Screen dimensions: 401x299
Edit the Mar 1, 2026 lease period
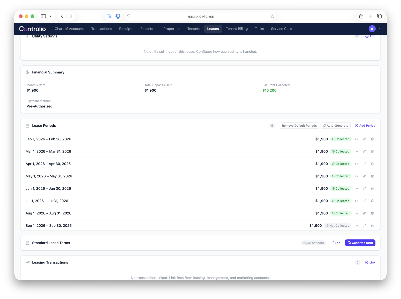click(364, 152)
